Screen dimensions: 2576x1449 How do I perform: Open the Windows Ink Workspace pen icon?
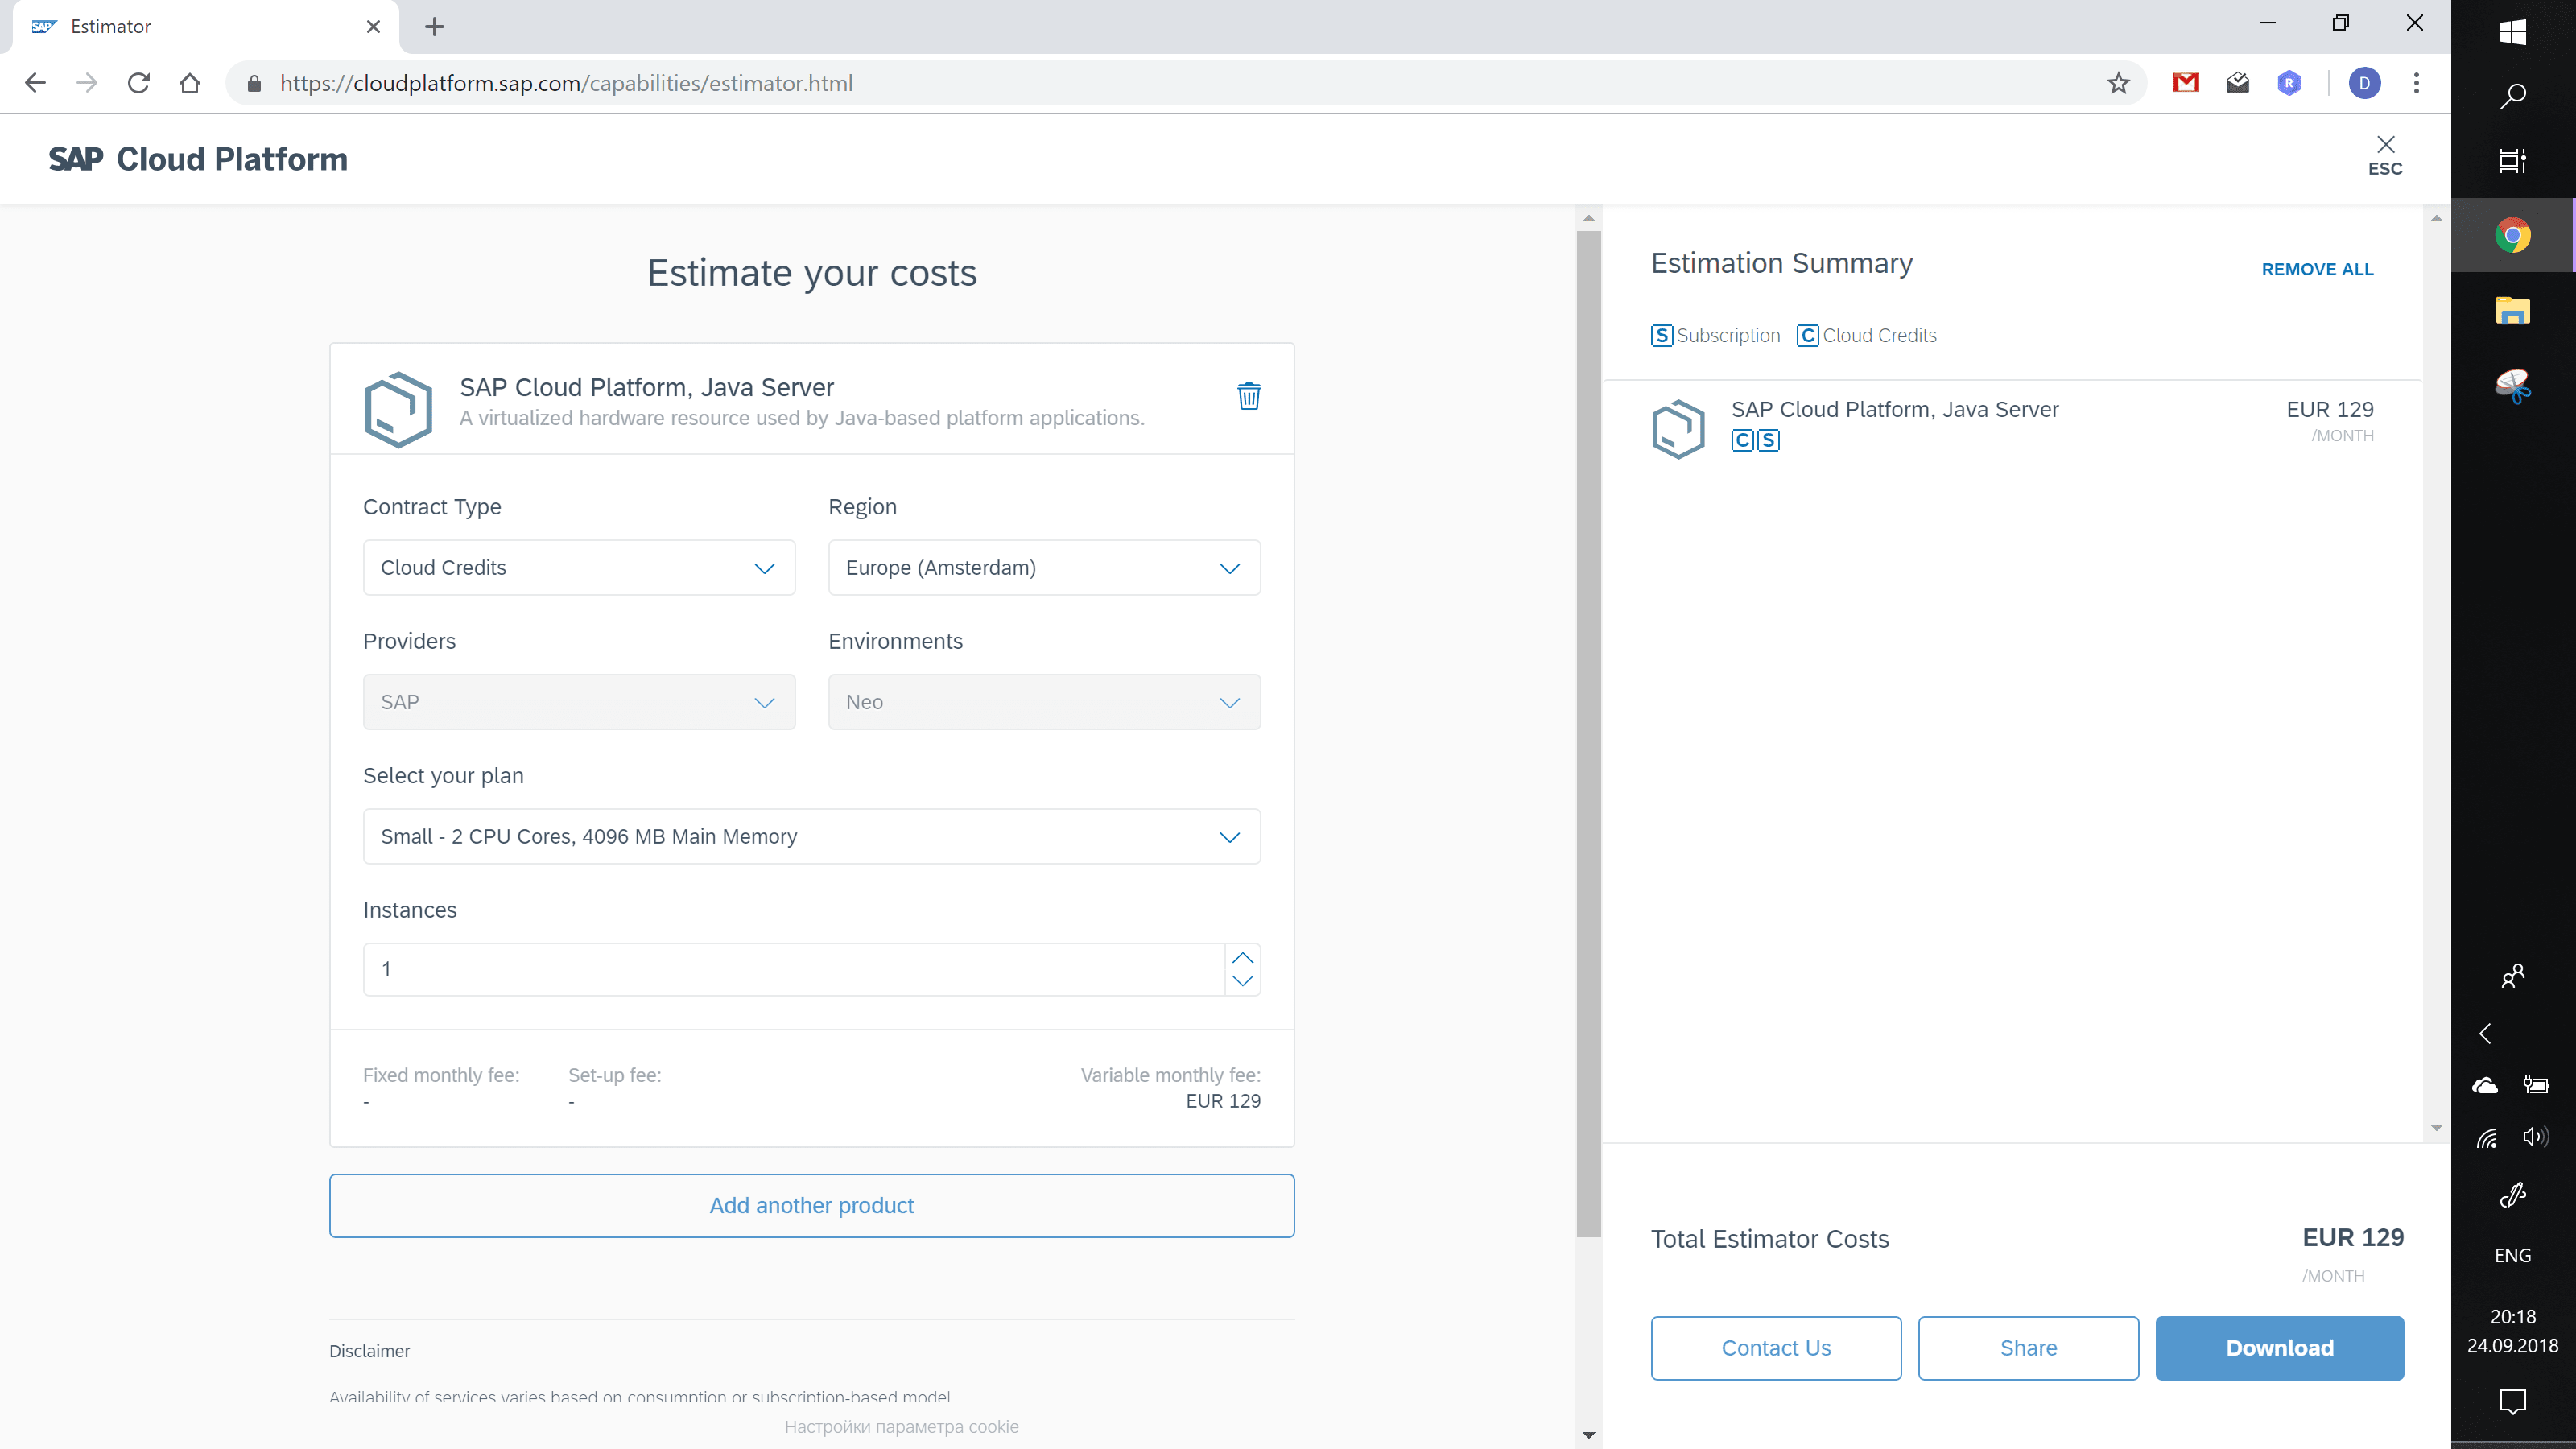click(x=2512, y=1194)
